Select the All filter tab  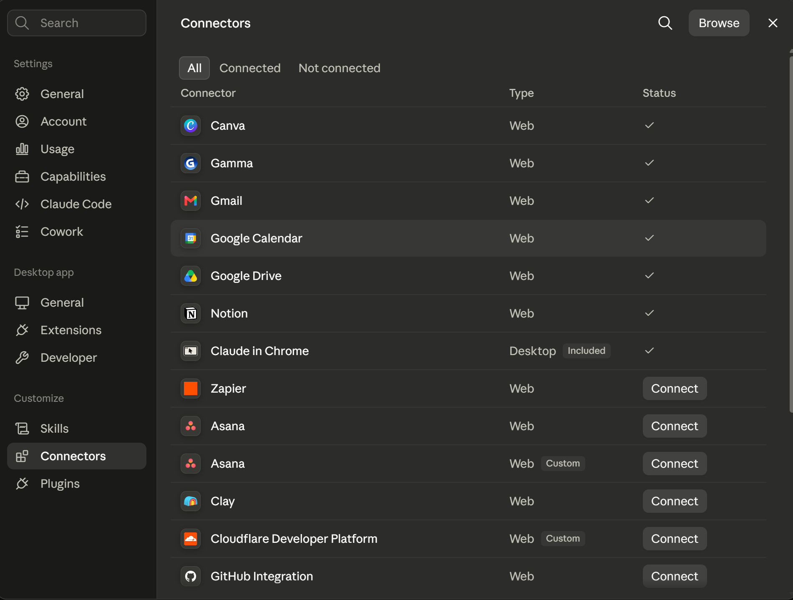point(194,68)
